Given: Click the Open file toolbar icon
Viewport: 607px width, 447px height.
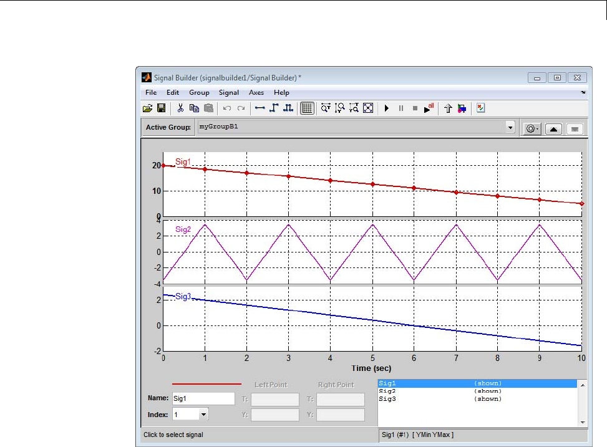Looking at the screenshot, I should click(147, 108).
